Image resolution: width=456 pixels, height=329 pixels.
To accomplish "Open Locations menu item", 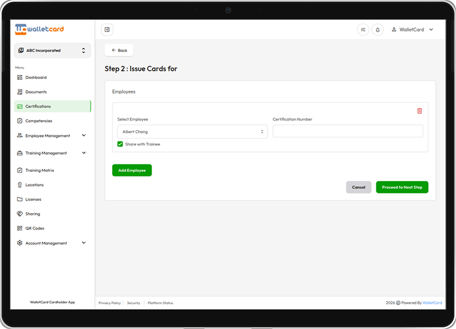I will click(52, 184).
